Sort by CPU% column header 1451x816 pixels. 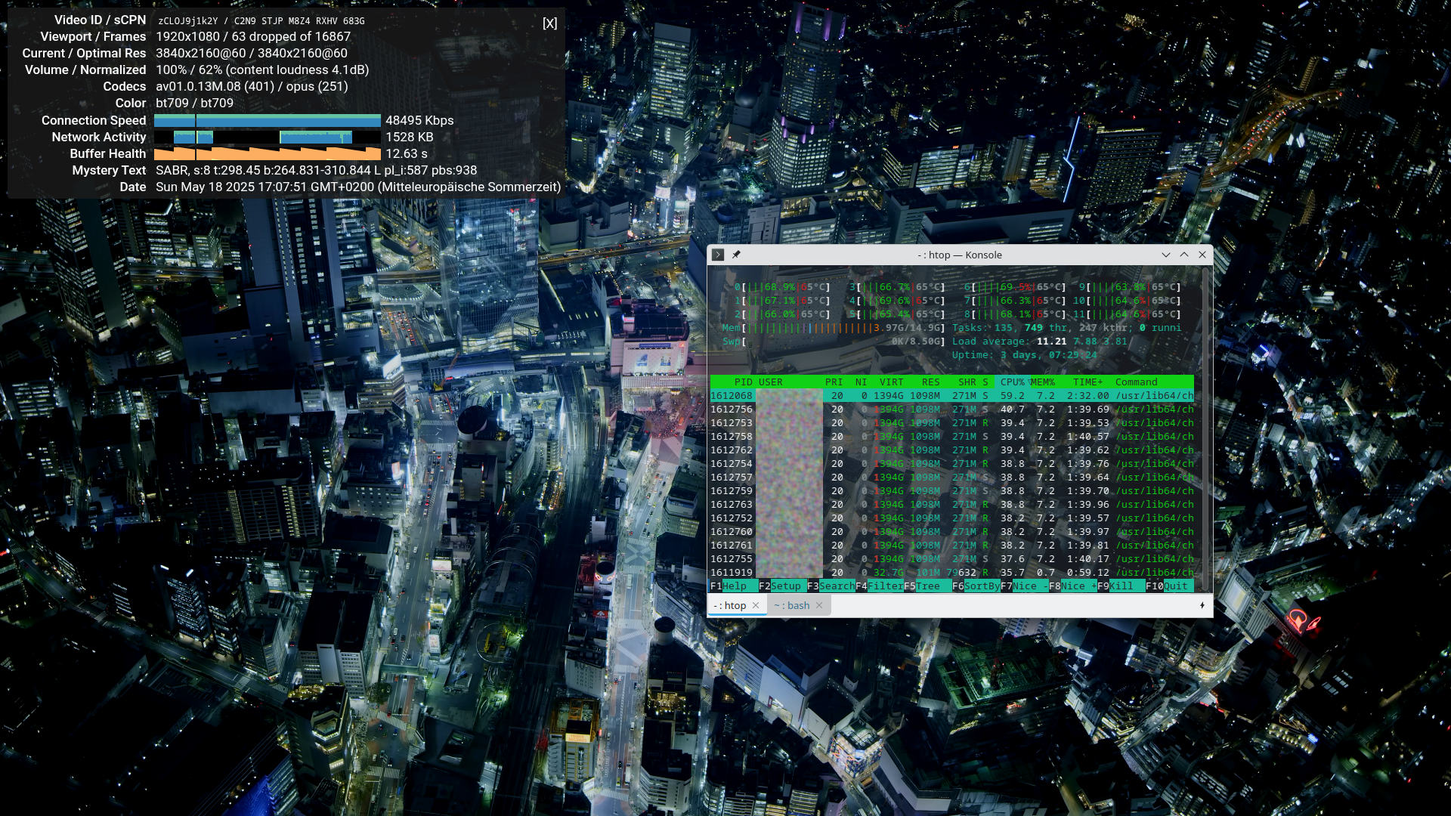pos(1012,382)
